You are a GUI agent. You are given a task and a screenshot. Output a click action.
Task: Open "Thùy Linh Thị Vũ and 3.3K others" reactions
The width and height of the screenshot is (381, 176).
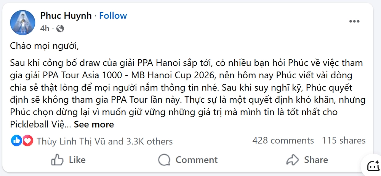point(104,141)
